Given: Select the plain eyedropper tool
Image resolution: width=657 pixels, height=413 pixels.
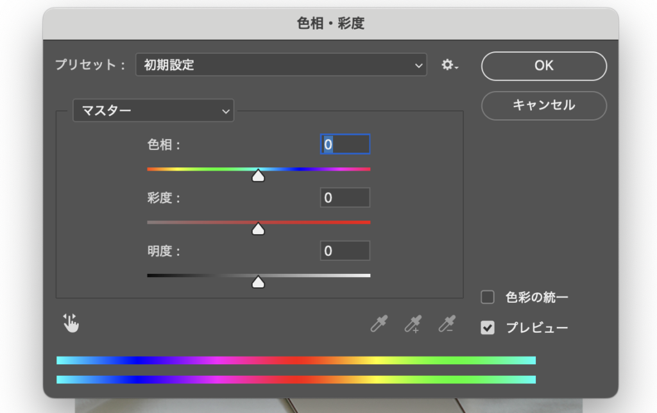Looking at the screenshot, I should [x=379, y=324].
